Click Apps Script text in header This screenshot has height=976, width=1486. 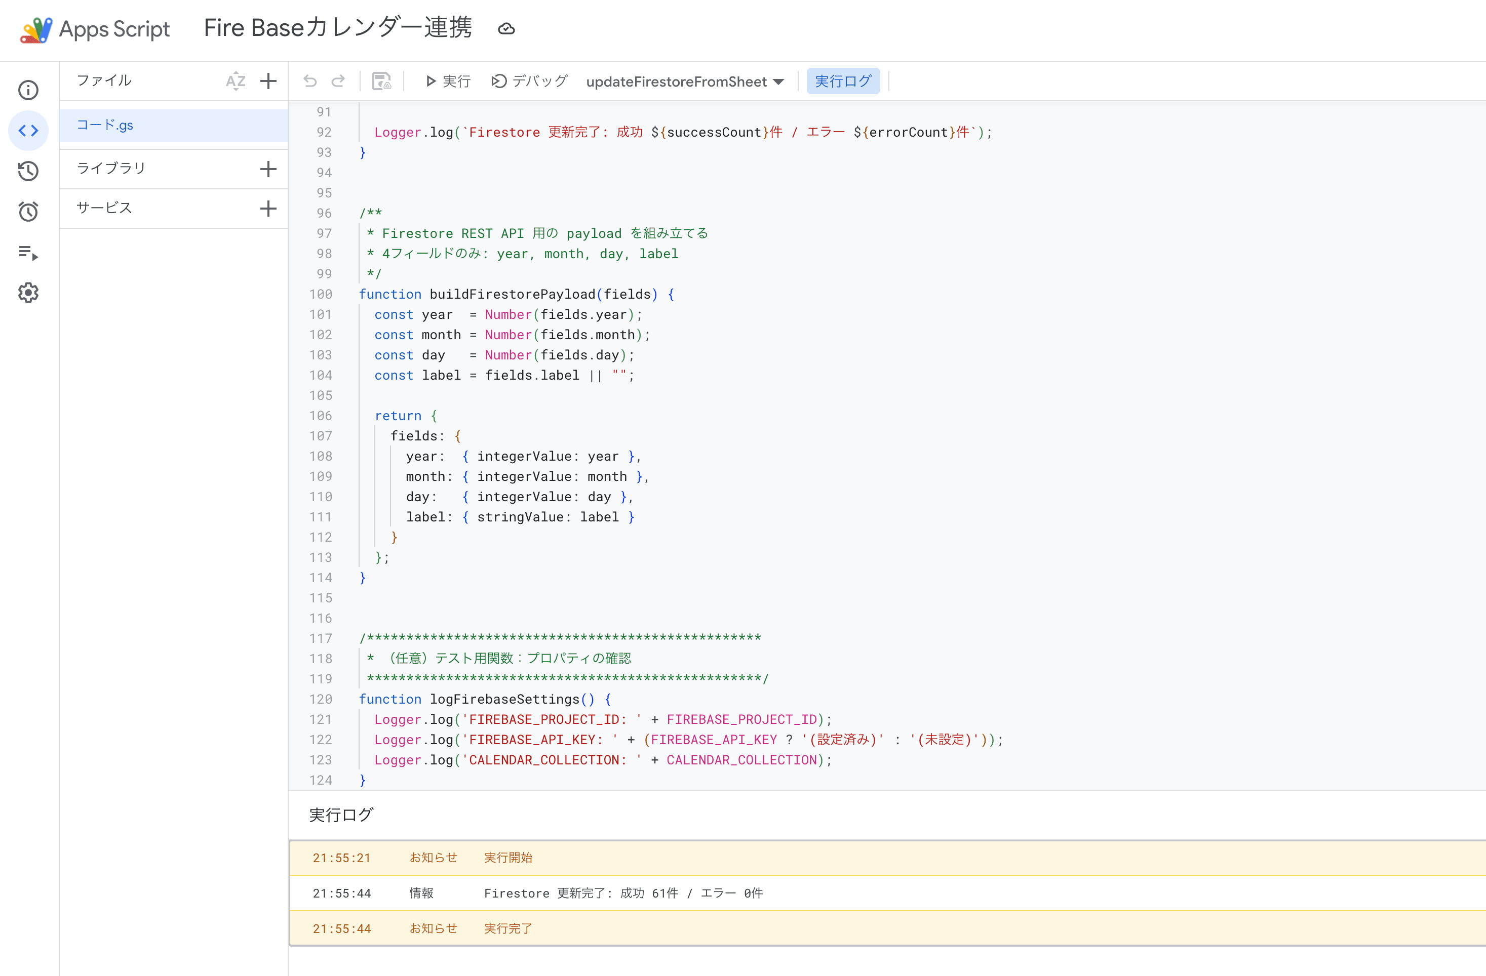tap(114, 29)
